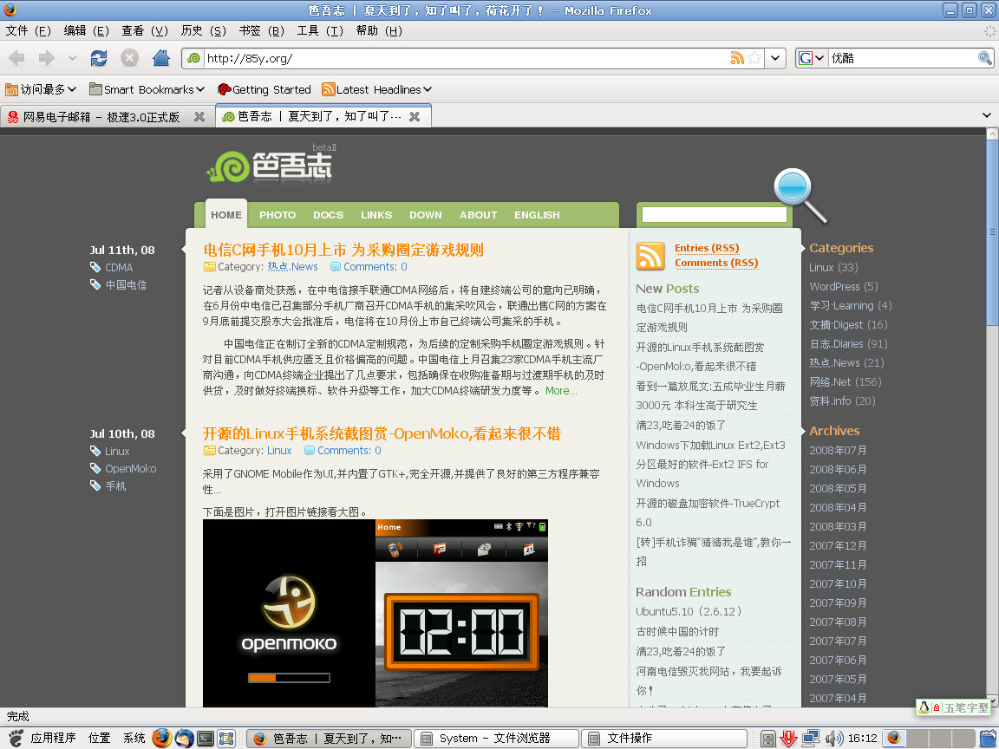Open the 2008年07月 archive
The width and height of the screenshot is (999, 749).
pyautogui.click(x=838, y=450)
